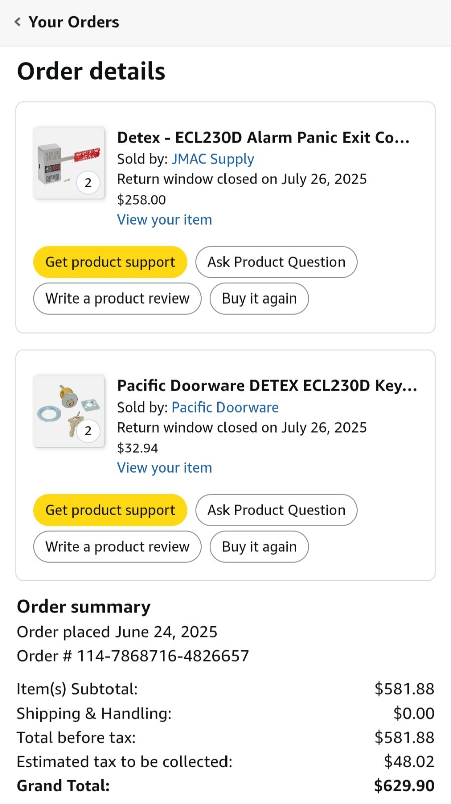The image size is (451, 804).
Task: Tap the back chevron beside Your Orders
Action: (18, 22)
